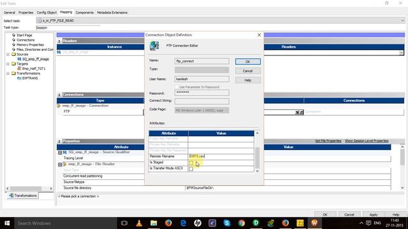Click Cancel in Edit Tasks window
This screenshot has width=408, height=229.
[349, 214]
